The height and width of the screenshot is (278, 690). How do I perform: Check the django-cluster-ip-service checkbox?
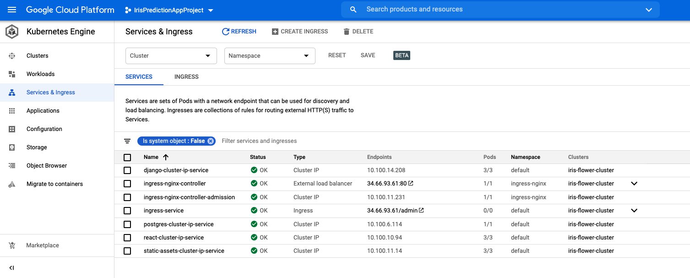(x=127, y=170)
